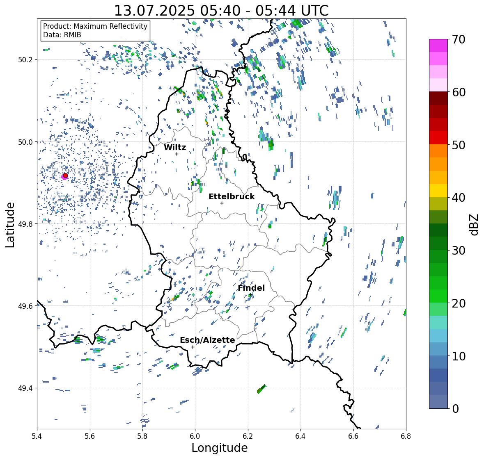Click the 50.0 latitude tick label
Screen dimensions: 484x458
click(25, 142)
